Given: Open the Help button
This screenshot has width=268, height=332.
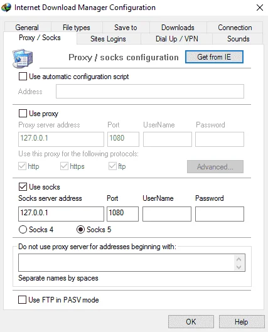Looking at the screenshot, I should coord(242,321).
